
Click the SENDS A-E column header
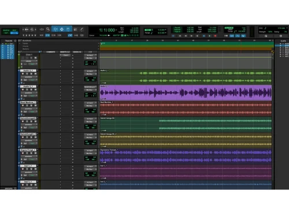pyautogui.click(x=77, y=52)
